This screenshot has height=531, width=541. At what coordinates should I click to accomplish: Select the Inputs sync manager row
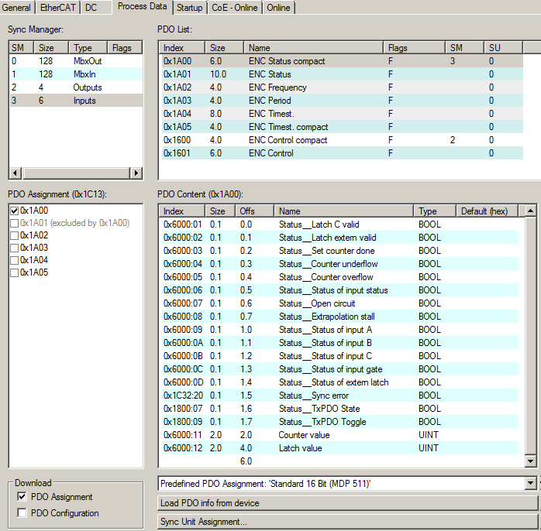(x=76, y=101)
